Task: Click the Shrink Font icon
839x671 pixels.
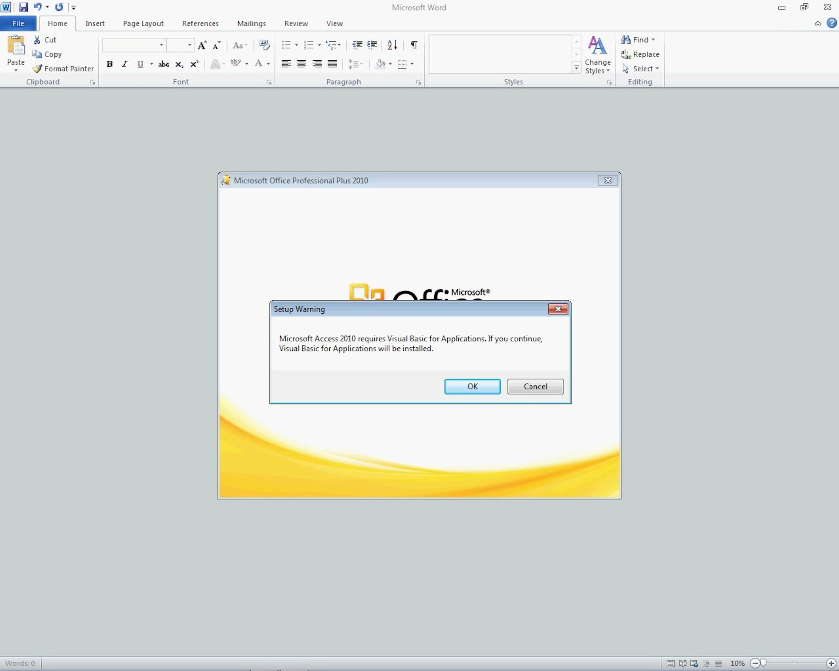Action: [x=216, y=45]
